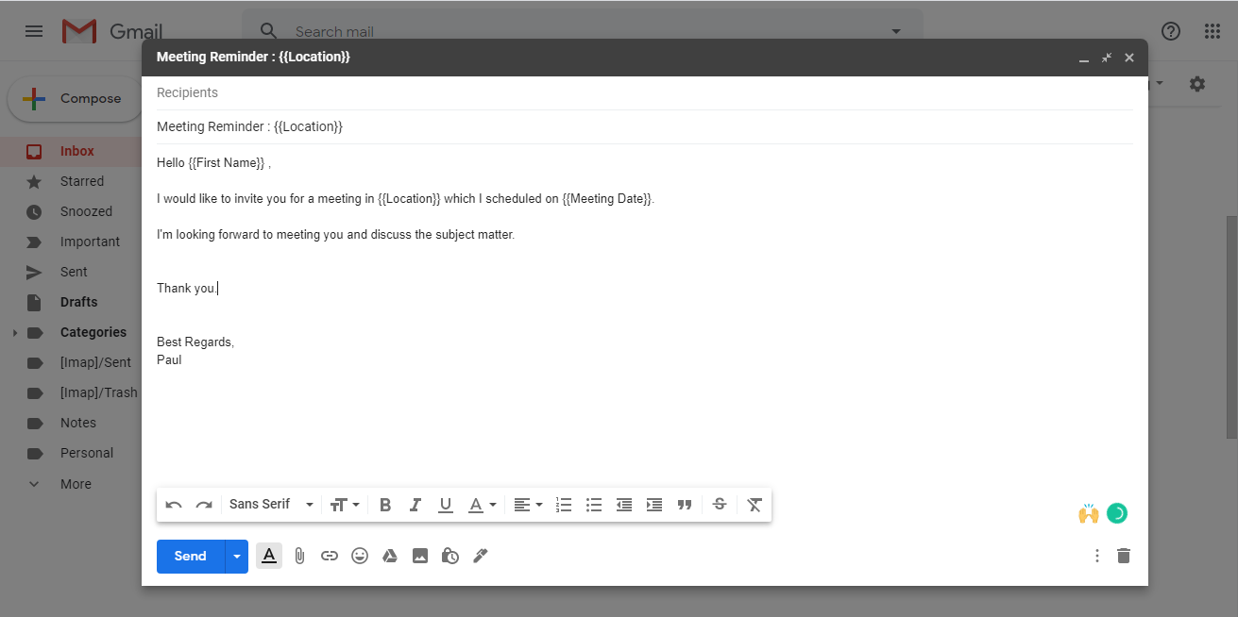Redo the last undone edit

[x=204, y=505]
